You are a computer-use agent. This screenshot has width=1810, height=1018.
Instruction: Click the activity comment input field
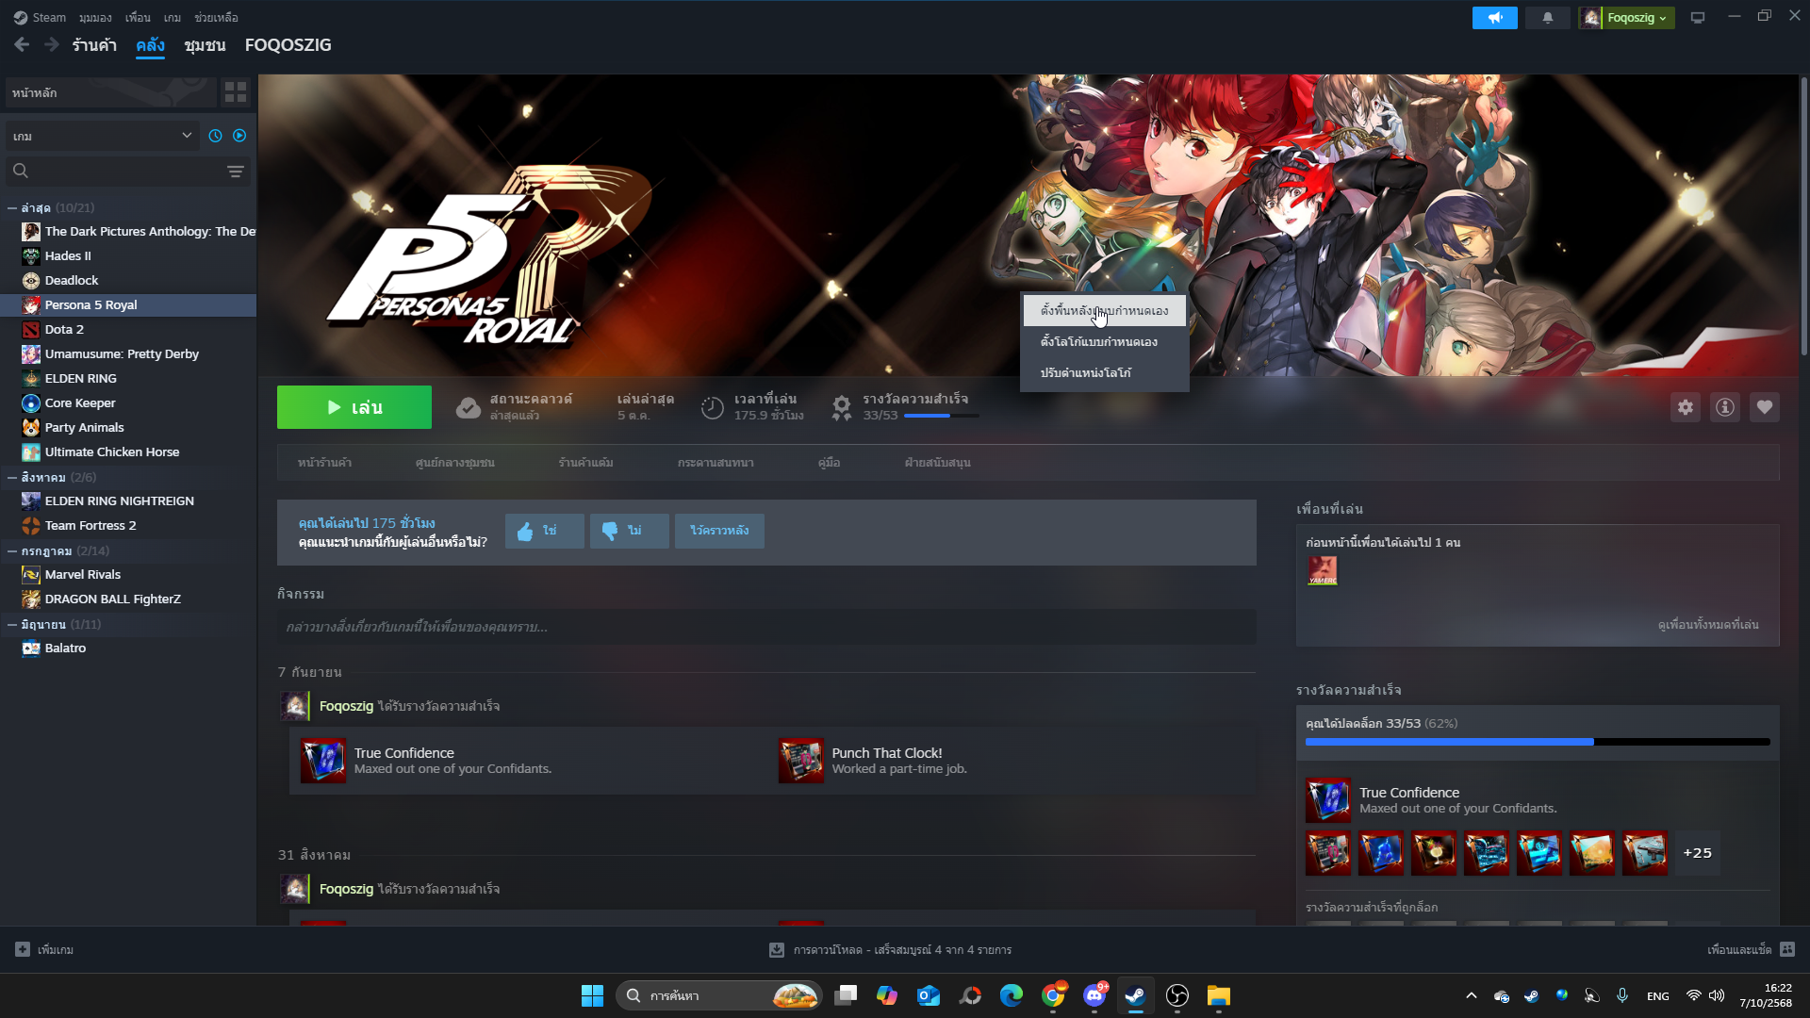tap(765, 627)
